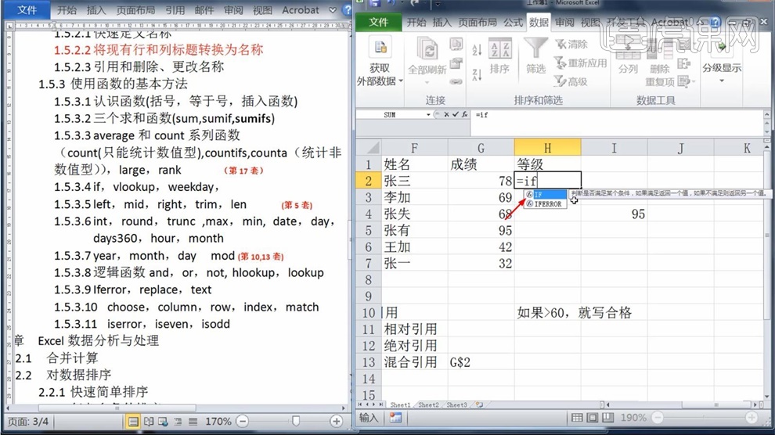Click cell G13 containing G$2
This screenshot has width=775, height=435.
coord(481,362)
